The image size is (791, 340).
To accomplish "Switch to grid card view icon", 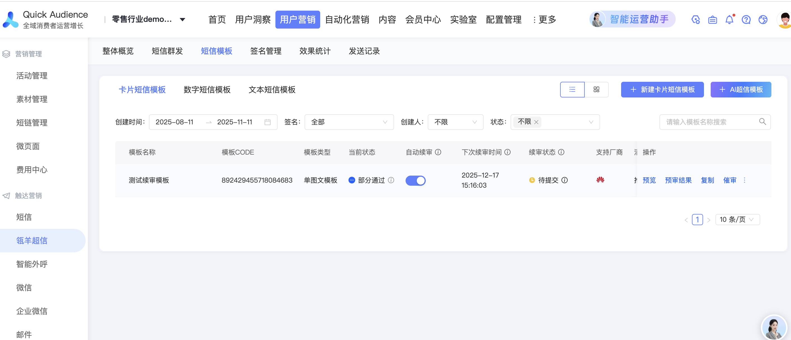I will (x=596, y=89).
